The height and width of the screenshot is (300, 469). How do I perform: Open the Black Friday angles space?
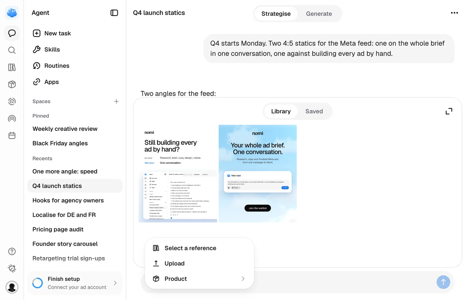(x=75, y=143)
